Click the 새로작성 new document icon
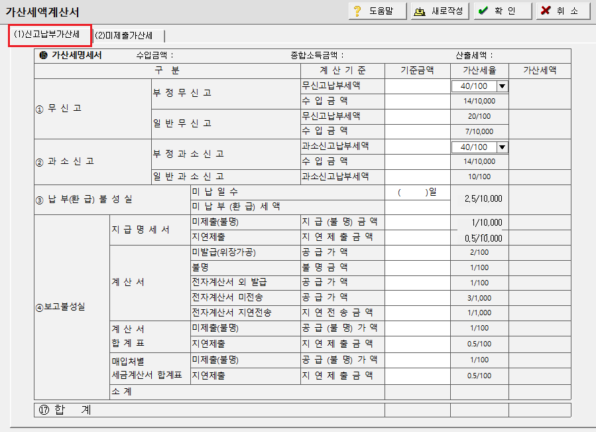Image resolution: width=596 pixels, height=432 pixels. (420, 11)
